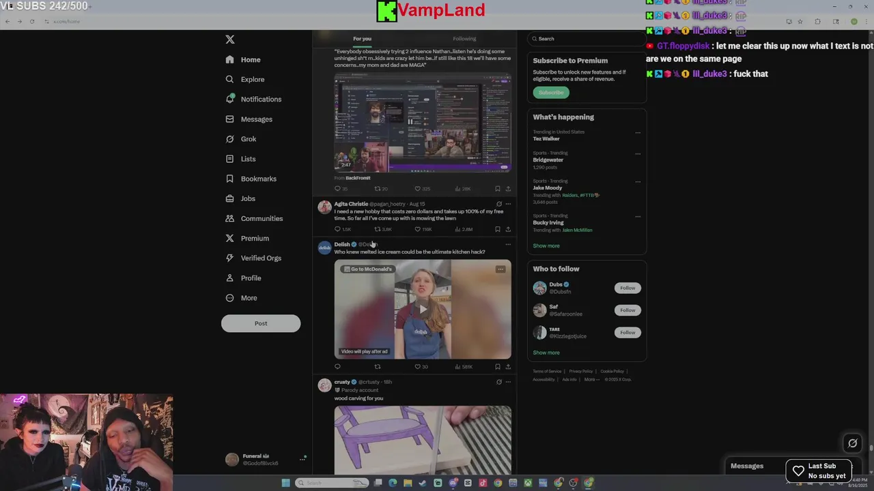Open the Bucky Irving trending topic

pos(548,223)
